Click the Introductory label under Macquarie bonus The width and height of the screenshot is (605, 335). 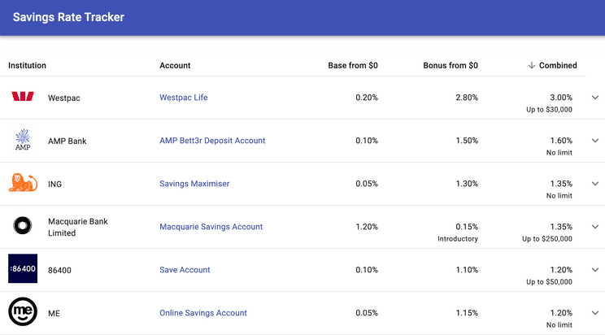(x=458, y=239)
